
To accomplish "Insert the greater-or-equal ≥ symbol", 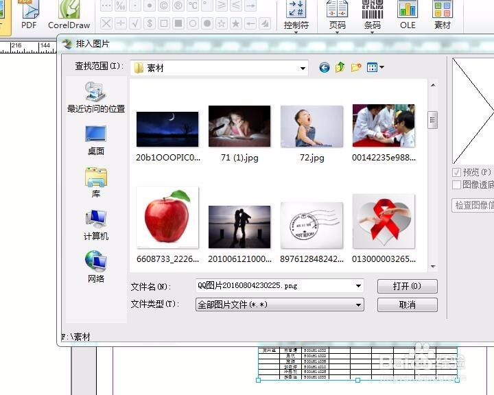I will pos(222,5).
